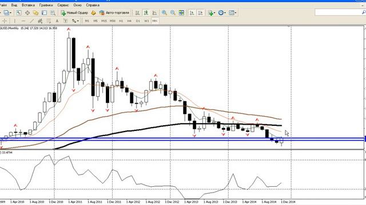Image resolution: width=366 pixels, height=205 pixels.
Task: Open the Вставка menu
Action: coord(28,5)
